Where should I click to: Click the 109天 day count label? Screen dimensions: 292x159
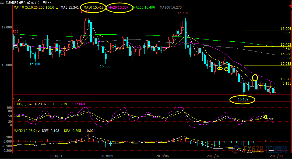click(17, 99)
